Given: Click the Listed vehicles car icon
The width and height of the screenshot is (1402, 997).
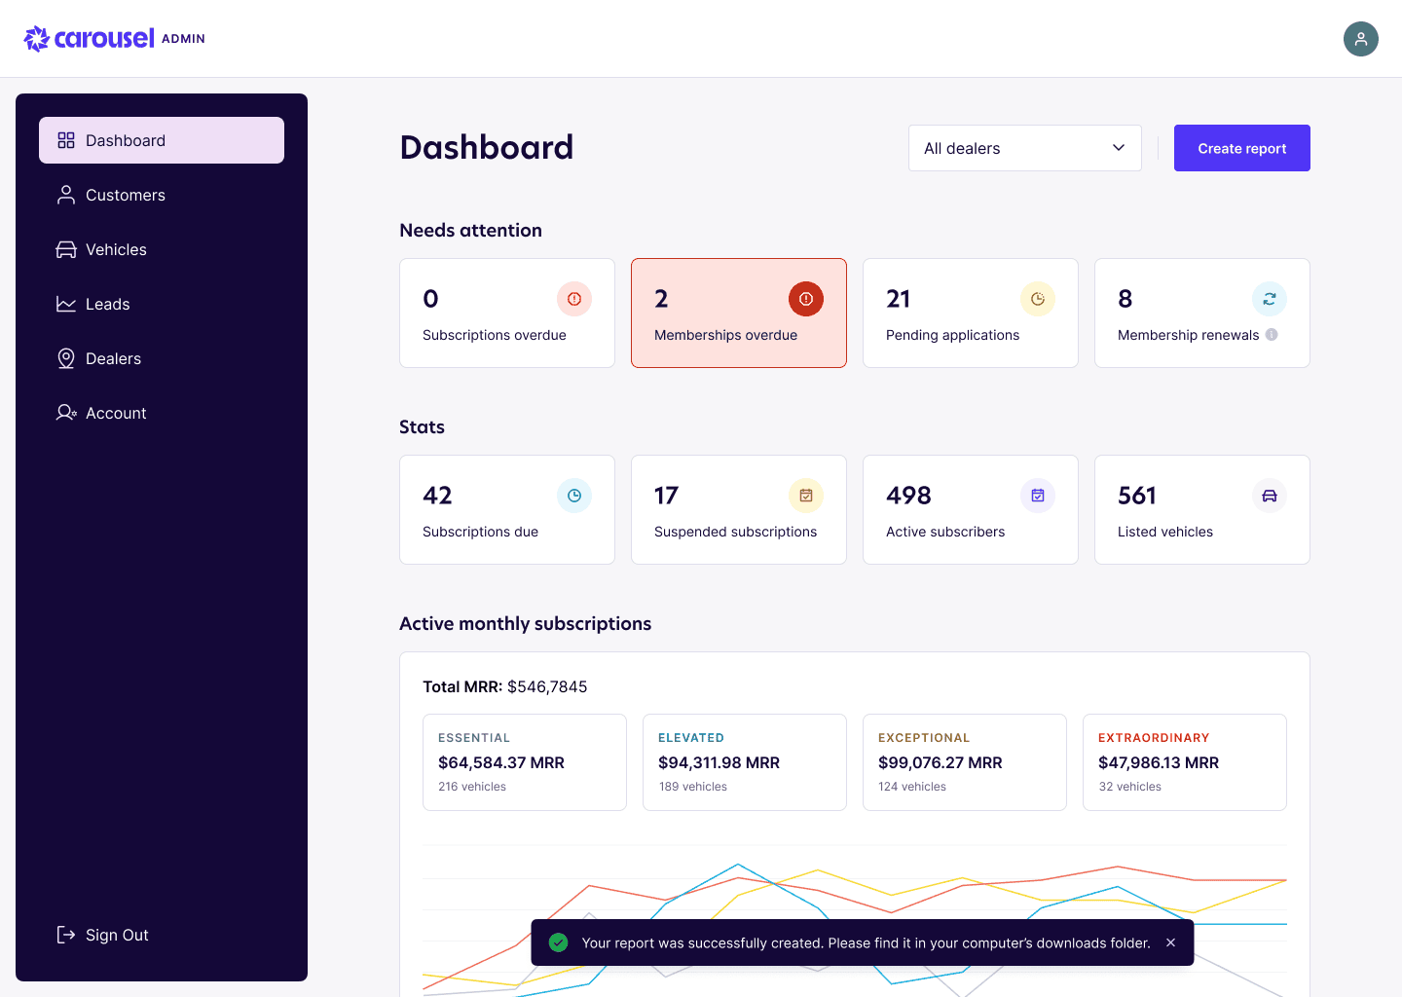Looking at the screenshot, I should 1269,496.
